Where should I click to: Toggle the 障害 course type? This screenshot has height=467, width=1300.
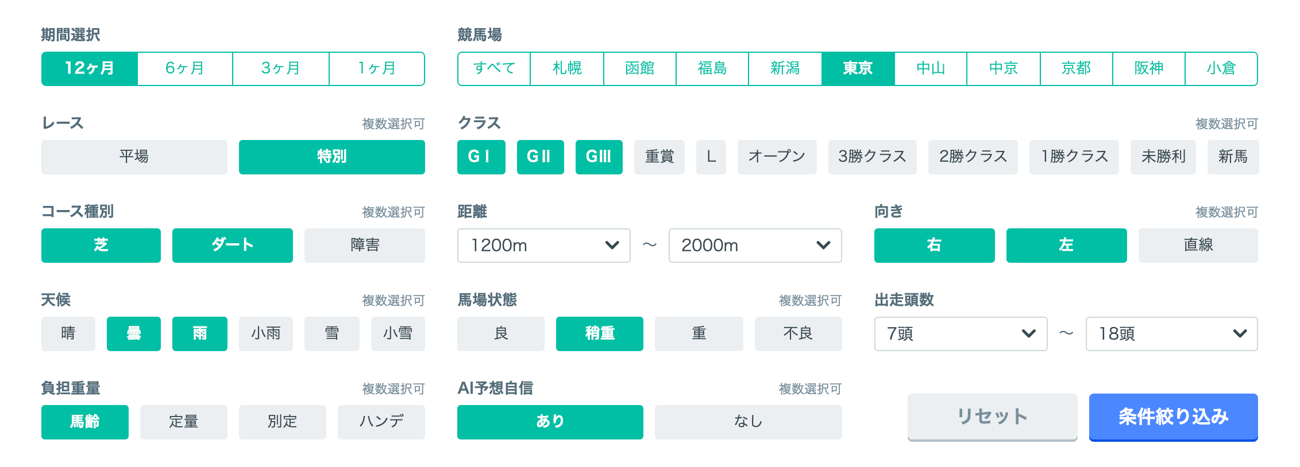364,245
